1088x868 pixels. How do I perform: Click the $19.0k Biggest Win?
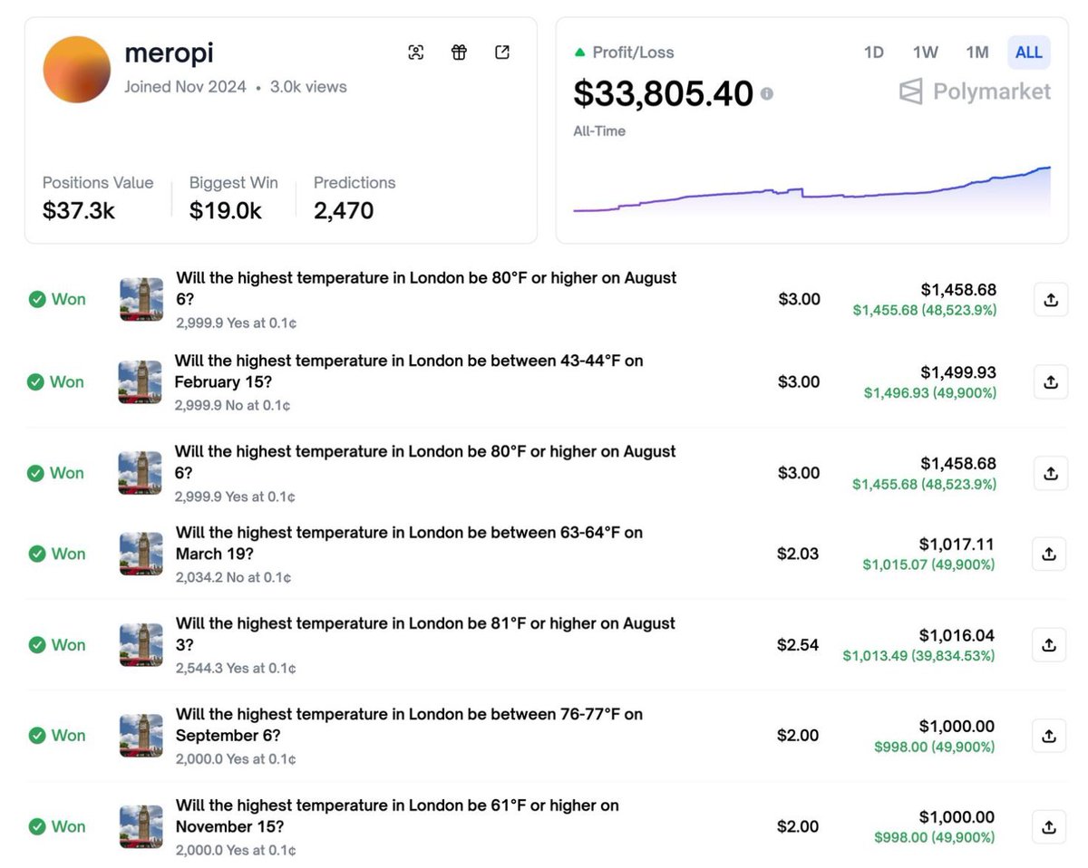click(x=226, y=211)
